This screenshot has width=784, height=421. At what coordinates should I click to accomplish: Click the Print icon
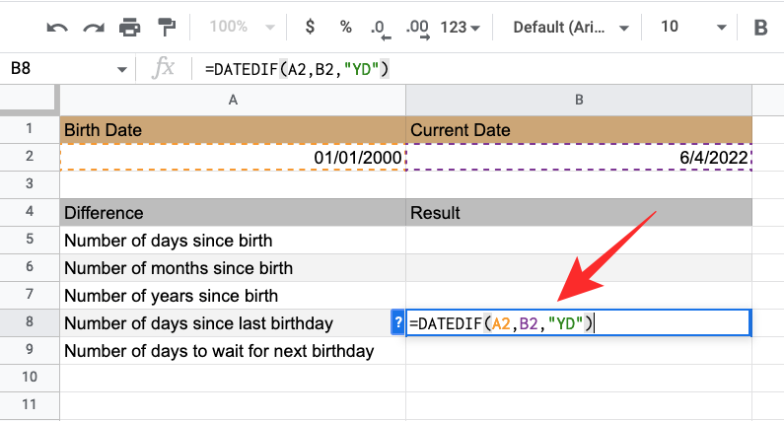129,28
